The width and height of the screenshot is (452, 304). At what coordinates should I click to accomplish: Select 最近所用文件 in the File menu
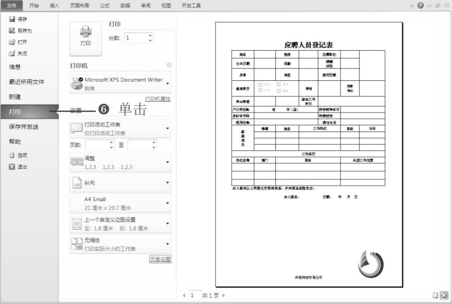(x=27, y=81)
